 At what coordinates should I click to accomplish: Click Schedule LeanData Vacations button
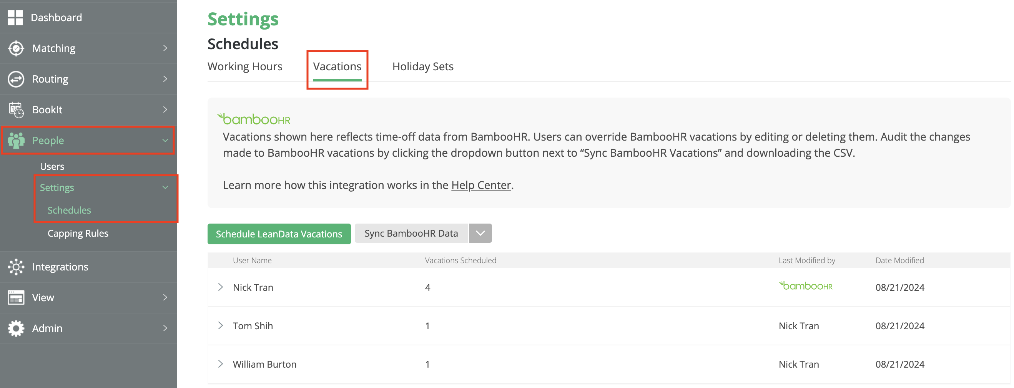pyautogui.click(x=279, y=234)
